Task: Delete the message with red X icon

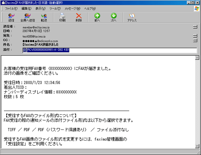Action: click(79, 18)
